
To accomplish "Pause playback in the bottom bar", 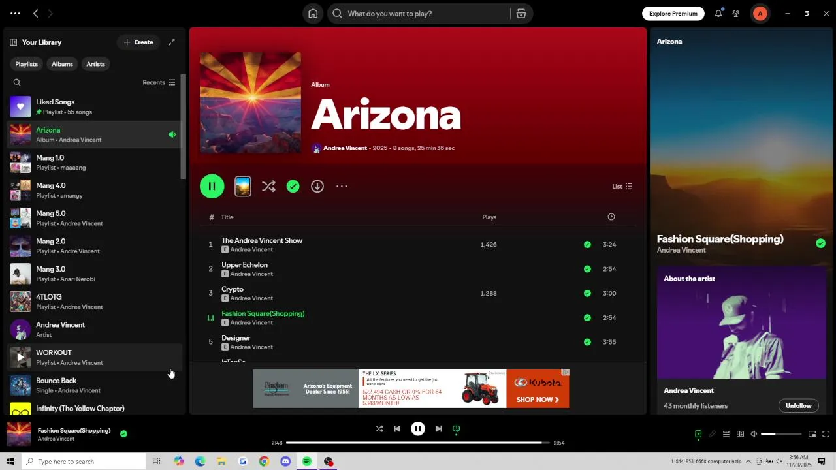I will [418, 429].
